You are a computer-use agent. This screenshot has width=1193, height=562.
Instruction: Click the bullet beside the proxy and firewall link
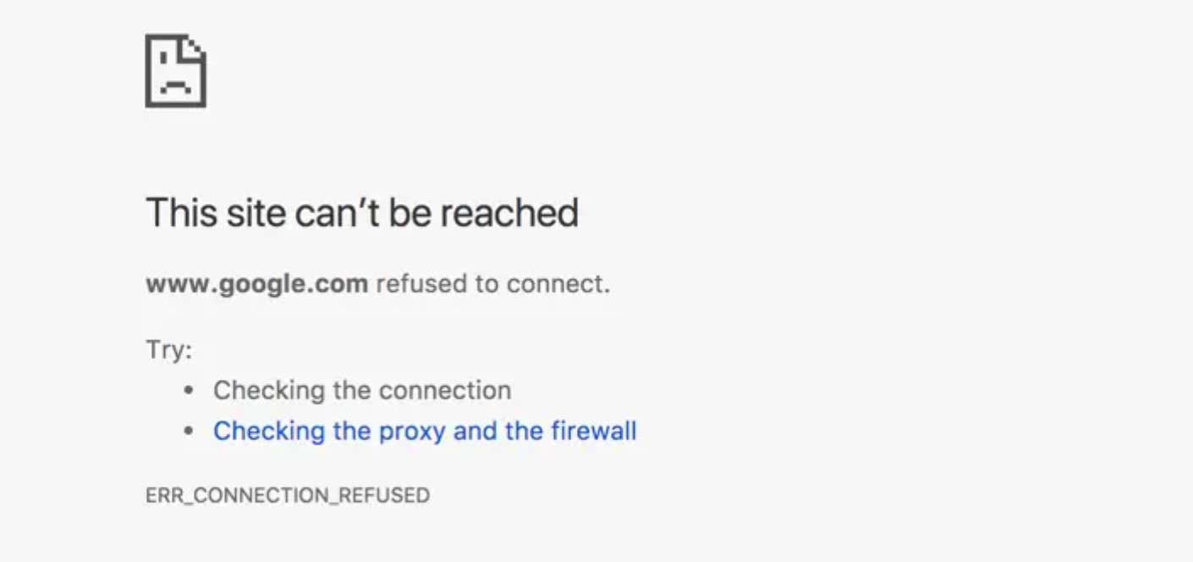pyautogui.click(x=190, y=432)
